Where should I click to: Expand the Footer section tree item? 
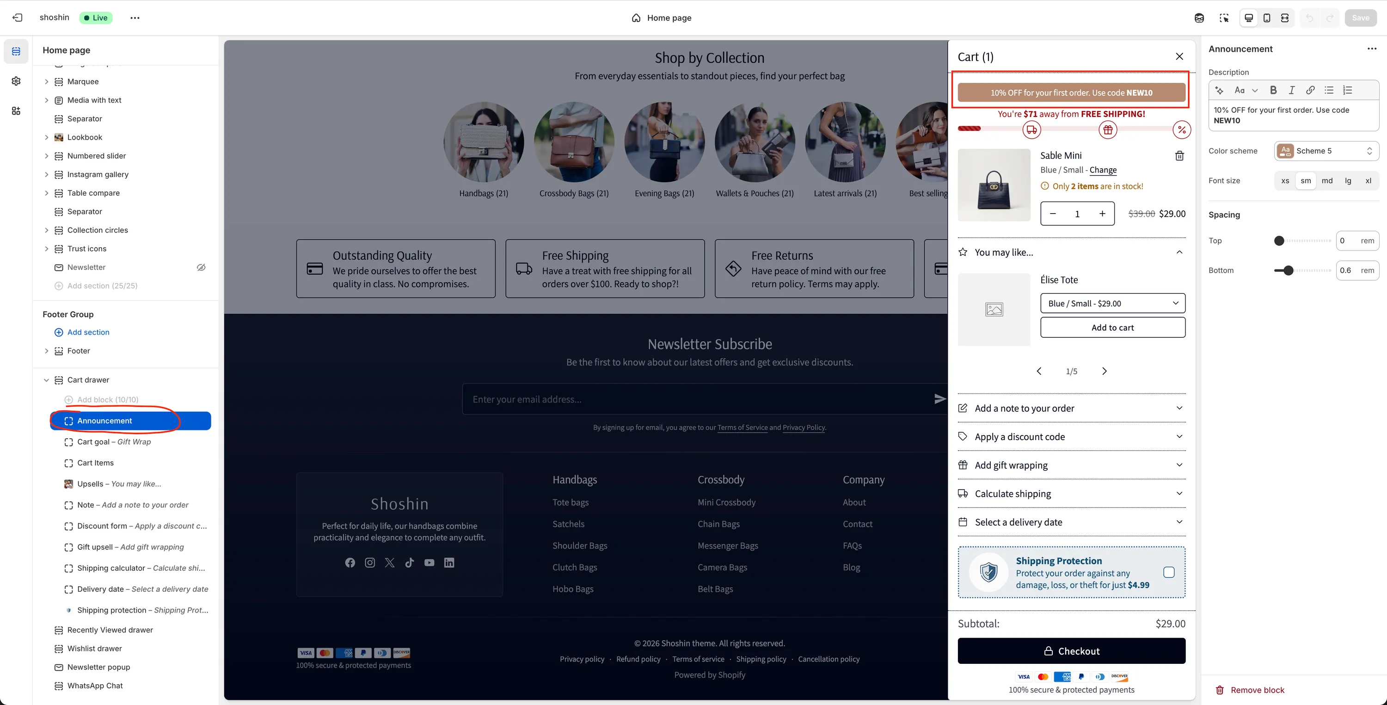point(46,350)
